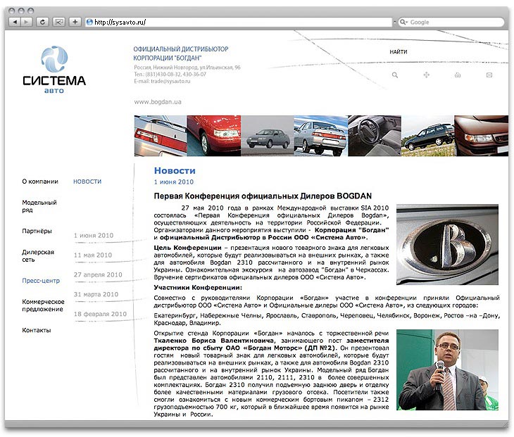The height and width of the screenshot is (437, 514).
Task: Click the site search magnifier icon under НАЙТИ
Action: 395,75
